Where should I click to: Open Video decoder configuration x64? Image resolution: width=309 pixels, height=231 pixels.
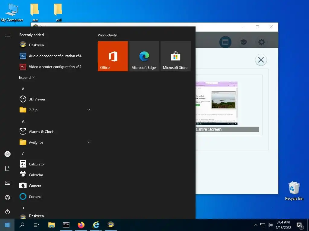pyautogui.click(x=55, y=66)
